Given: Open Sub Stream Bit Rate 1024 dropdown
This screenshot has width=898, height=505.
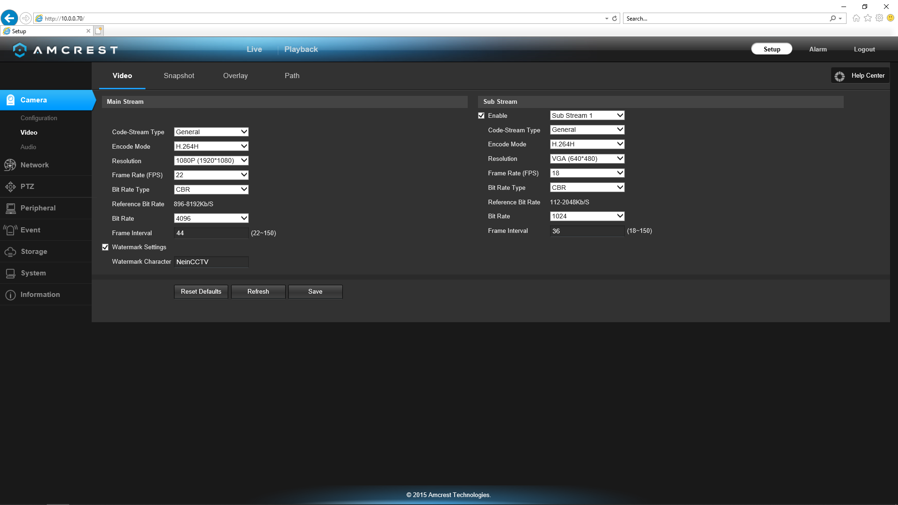Looking at the screenshot, I should click(x=587, y=216).
